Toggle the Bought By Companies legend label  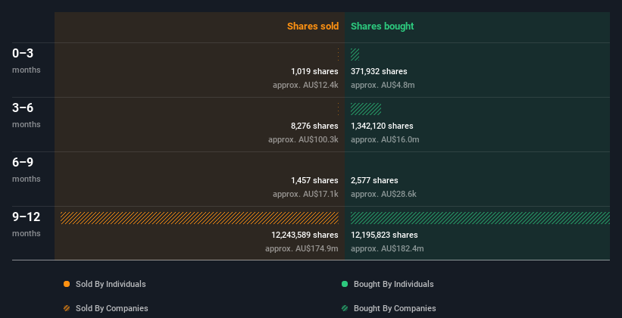tap(395, 308)
